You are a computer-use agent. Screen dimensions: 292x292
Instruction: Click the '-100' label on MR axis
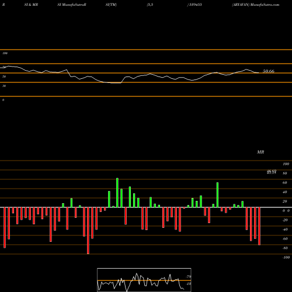pos(286,258)
